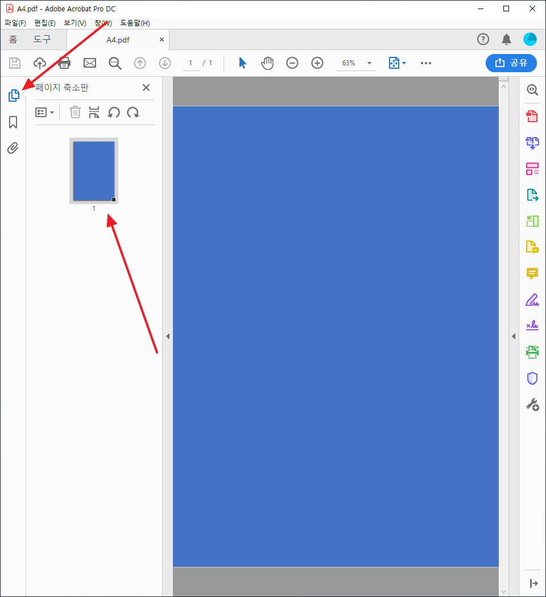Open the notifications bell
This screenshot has height=597, width=546.
click(506, 39)
